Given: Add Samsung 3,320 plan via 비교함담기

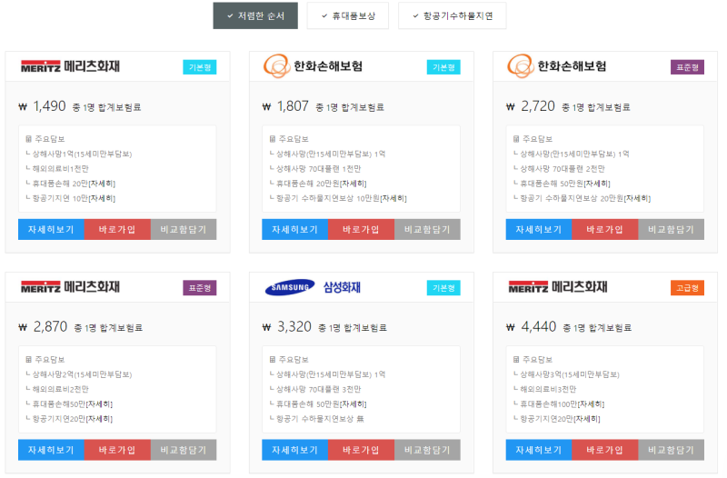Looking at the screenshot, I should pyautogui.click(x=427, y=450).
